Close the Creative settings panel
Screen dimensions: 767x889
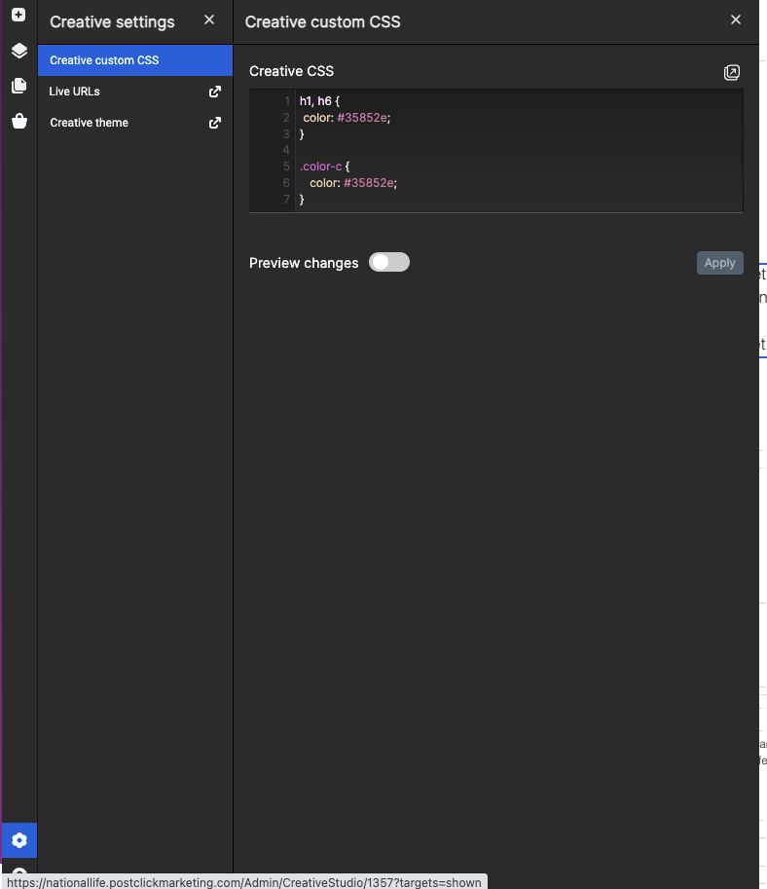tap(209, 19)
